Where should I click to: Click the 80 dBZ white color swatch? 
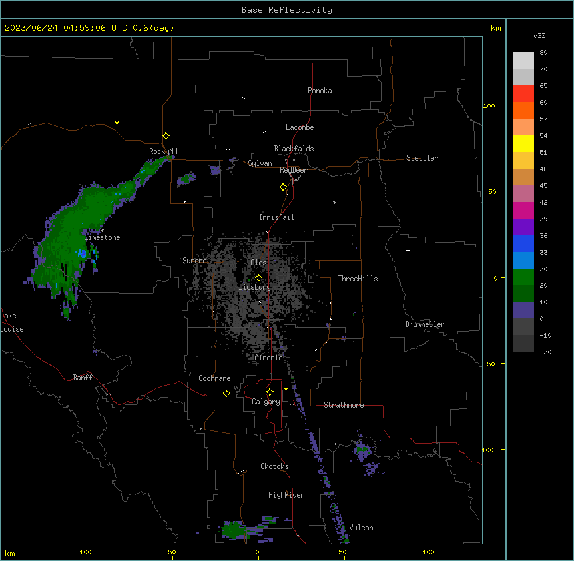[523, 60]
